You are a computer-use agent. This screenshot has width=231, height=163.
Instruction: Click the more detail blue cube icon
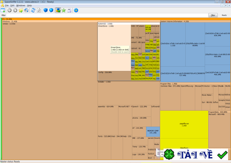(51, 10)
